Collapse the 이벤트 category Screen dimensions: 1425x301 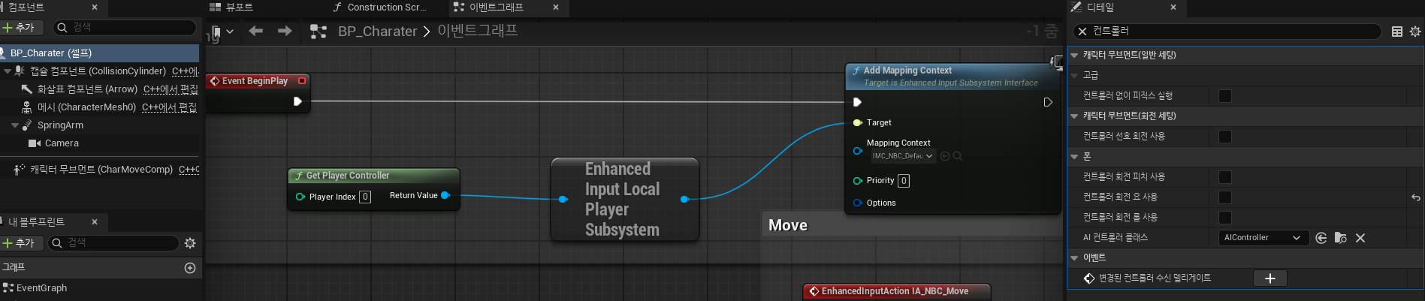pyautogui.click(x=1074, y=258)
